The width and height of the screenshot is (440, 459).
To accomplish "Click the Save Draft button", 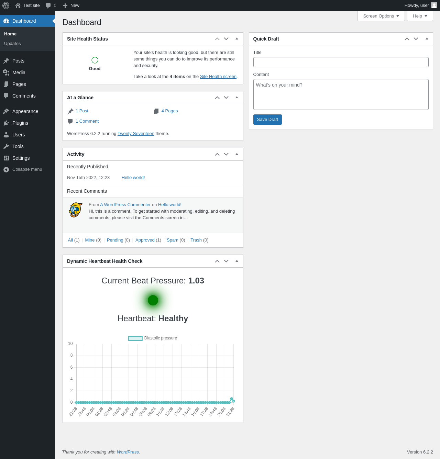I will click(267, 120).
